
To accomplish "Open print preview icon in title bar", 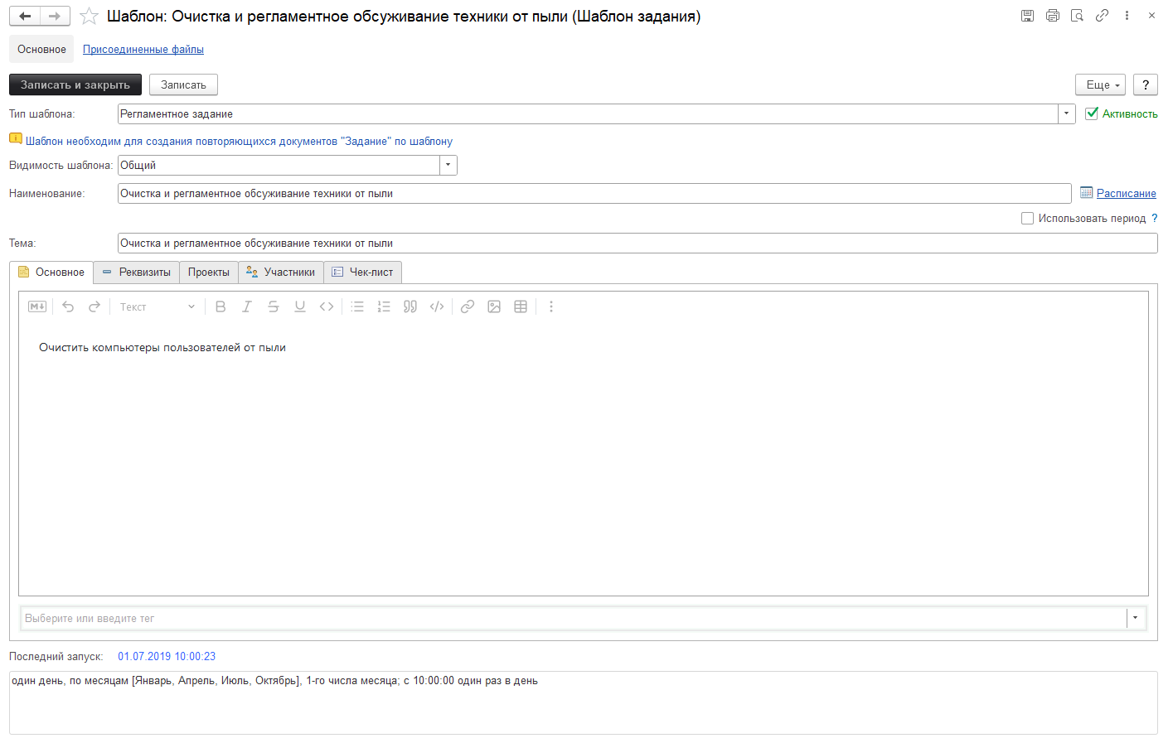I will (x=1078, y=16).
